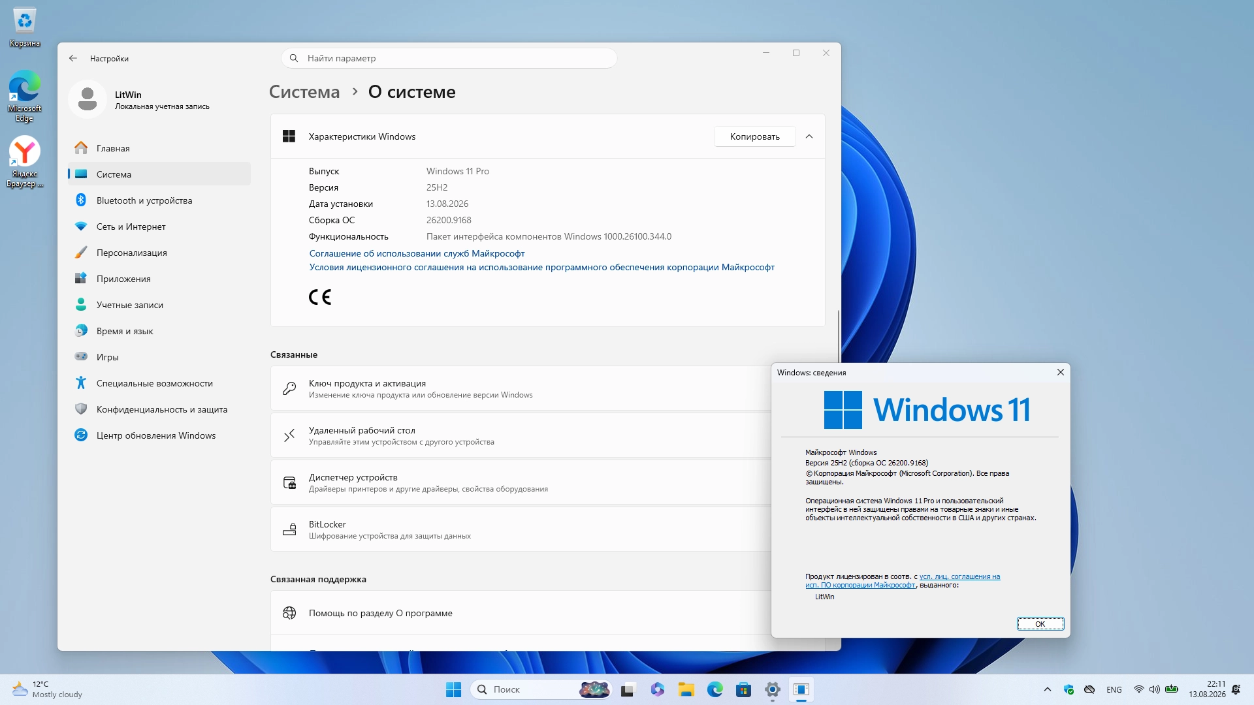Click the battery tray icon

(x=1172, y=689)
